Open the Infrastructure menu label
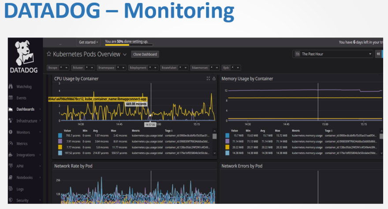Screen dimensions: 388x209 (27, 121)
